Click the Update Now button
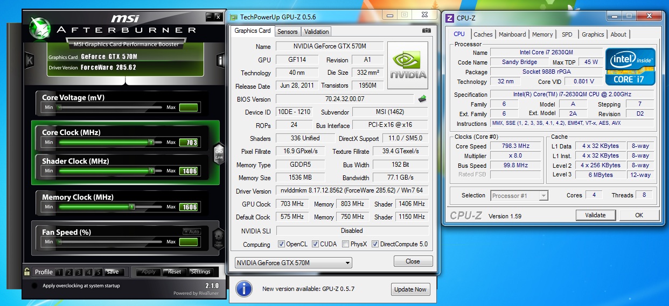 [410, 289]
